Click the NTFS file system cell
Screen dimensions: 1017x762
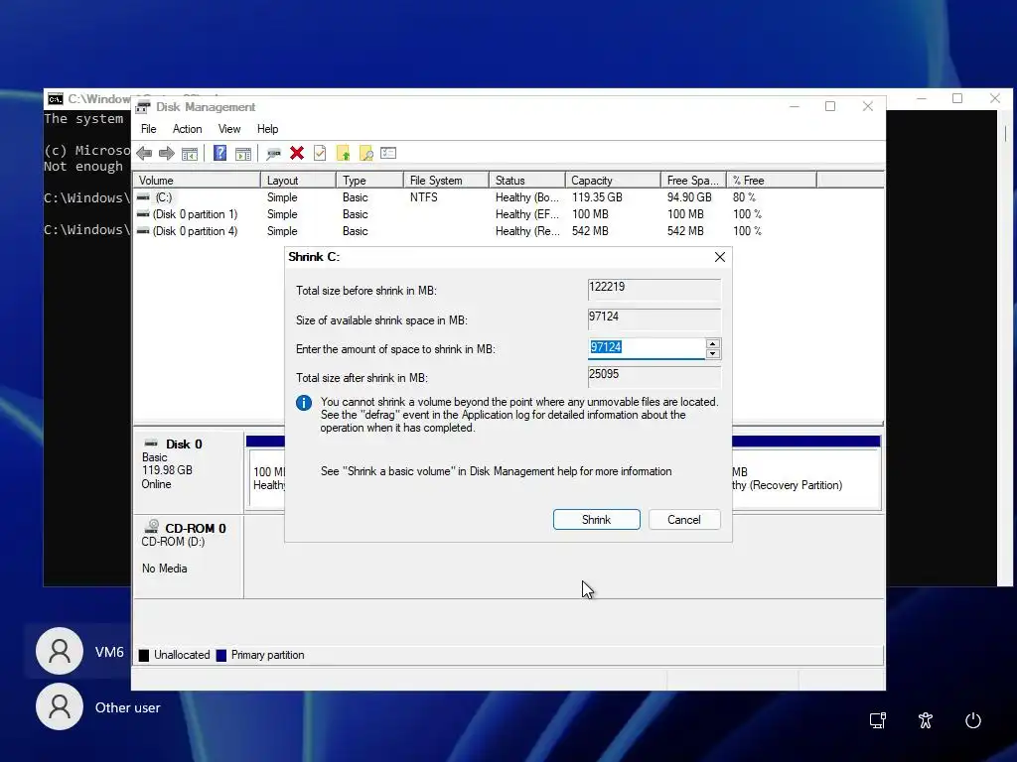coord(423,197)
